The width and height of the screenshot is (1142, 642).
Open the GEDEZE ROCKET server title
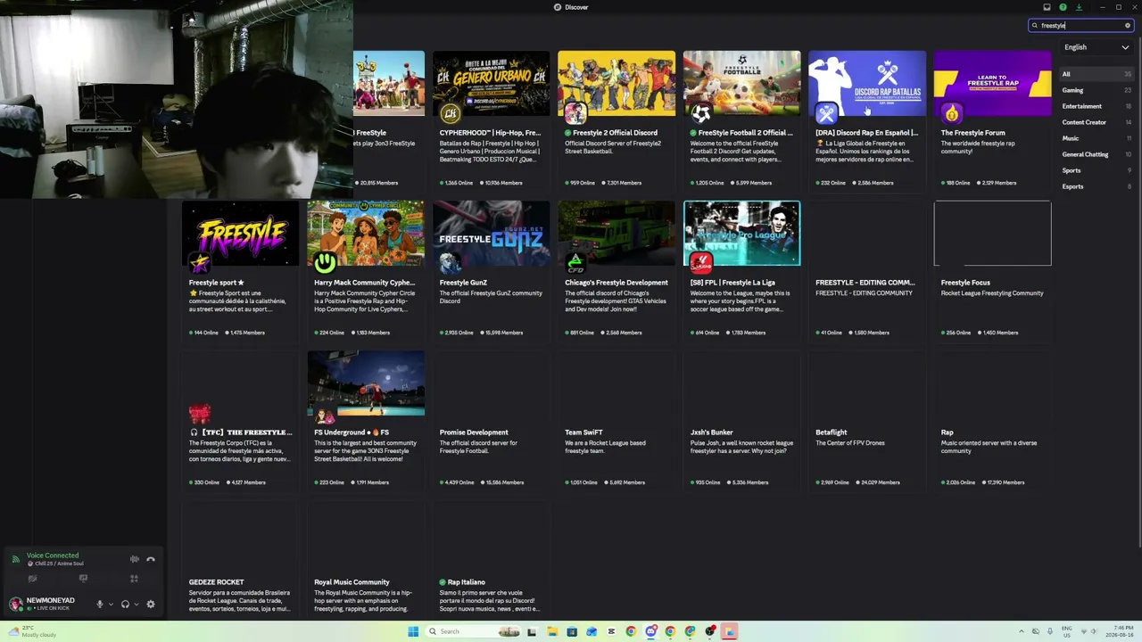(216, 582)
